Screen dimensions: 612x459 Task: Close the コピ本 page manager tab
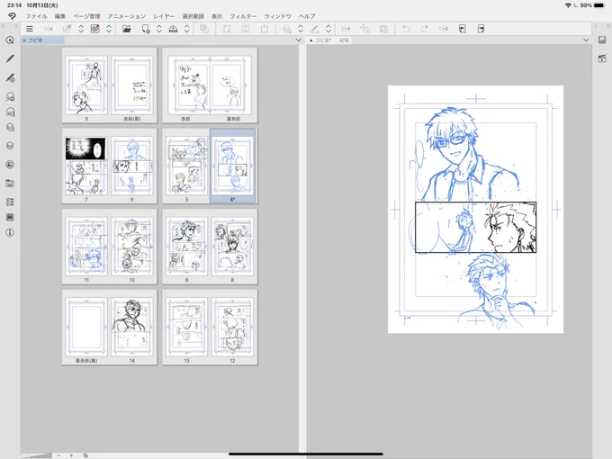(24, 40)
